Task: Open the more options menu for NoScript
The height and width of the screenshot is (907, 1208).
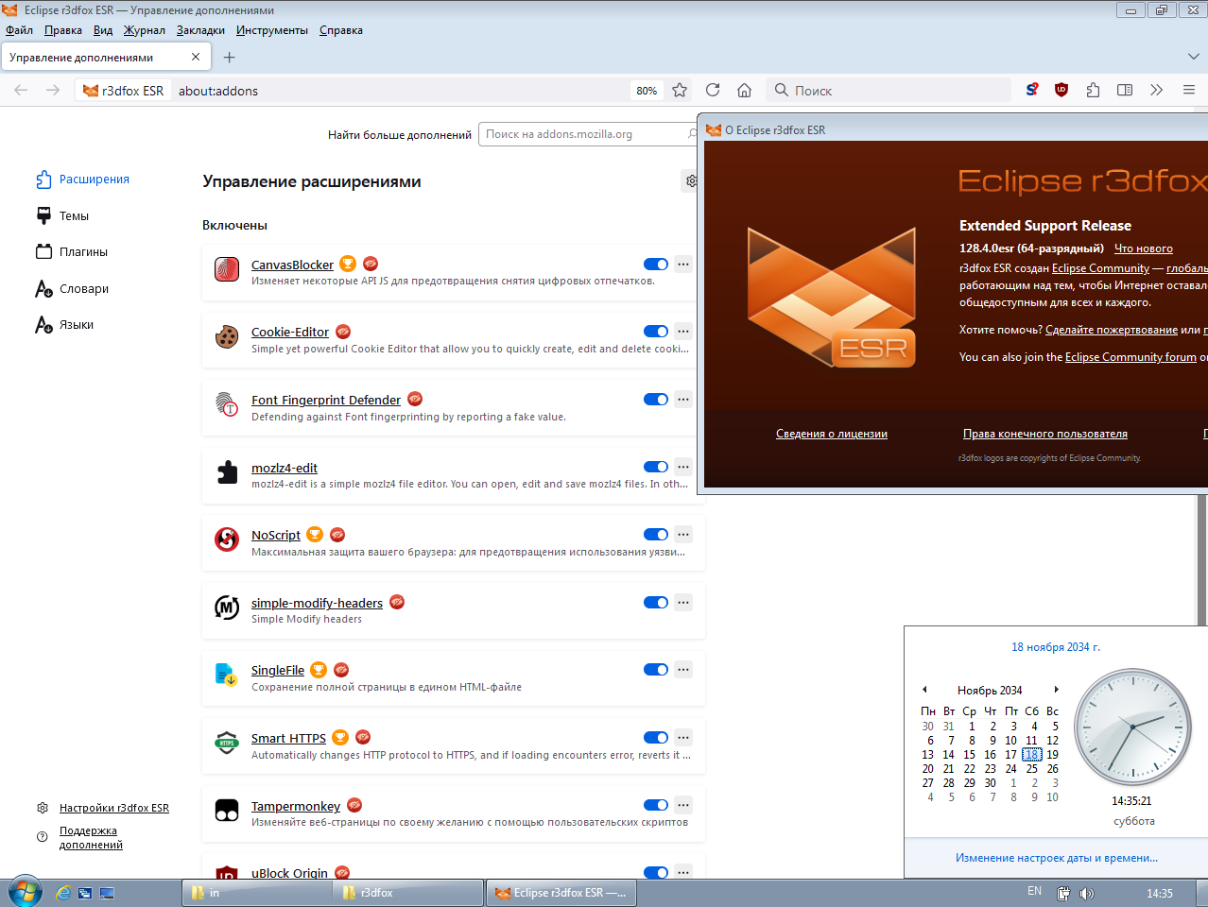Action: tap(683, 535)
